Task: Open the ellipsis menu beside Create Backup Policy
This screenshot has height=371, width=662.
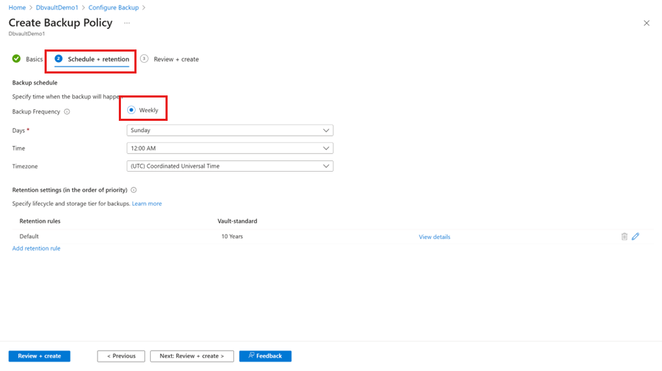Action: click(x=127, y=23)
